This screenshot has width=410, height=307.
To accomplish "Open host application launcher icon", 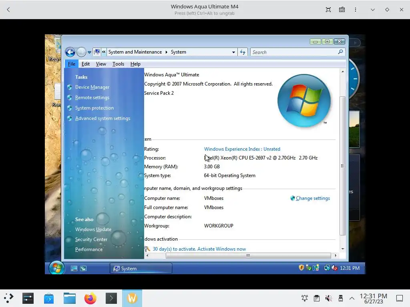I will [x=8, y=298].
